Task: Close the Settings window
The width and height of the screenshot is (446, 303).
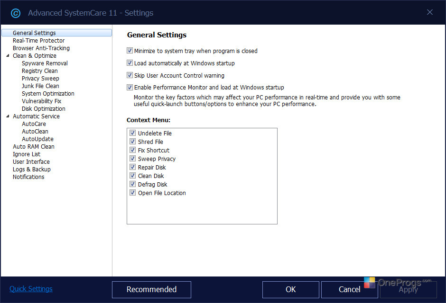Action: [x=430, y=12]
